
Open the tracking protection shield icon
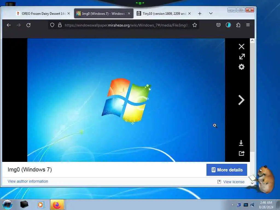(52, 25)
